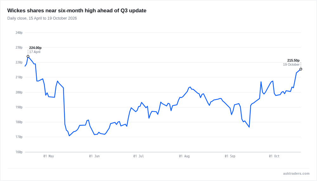The image size is (317, 181).
Task: Click the '190p' y-axis label
Action: (x=19, y=107)
